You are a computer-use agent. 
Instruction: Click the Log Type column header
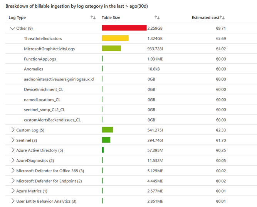(x=17, y=18)
